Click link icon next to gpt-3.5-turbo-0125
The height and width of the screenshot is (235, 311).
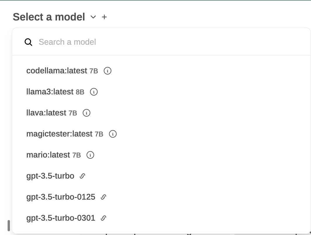click(x=103, y=197)
